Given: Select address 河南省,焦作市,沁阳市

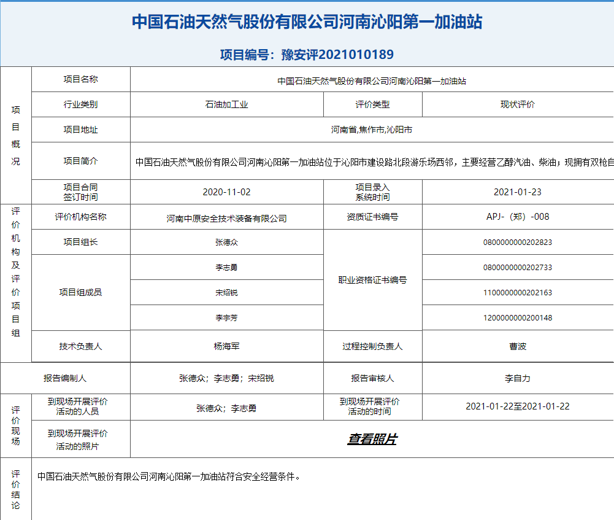Looking at the screenshot, I should coord(372,130).
